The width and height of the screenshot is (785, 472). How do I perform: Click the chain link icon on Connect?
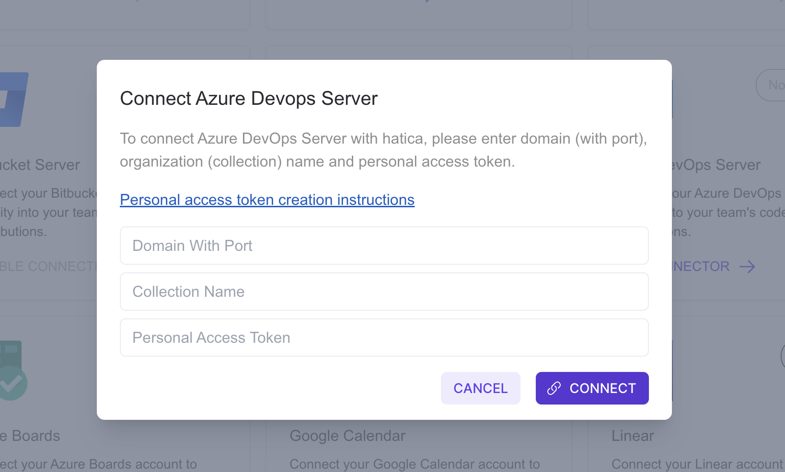(x=554, y=388)
